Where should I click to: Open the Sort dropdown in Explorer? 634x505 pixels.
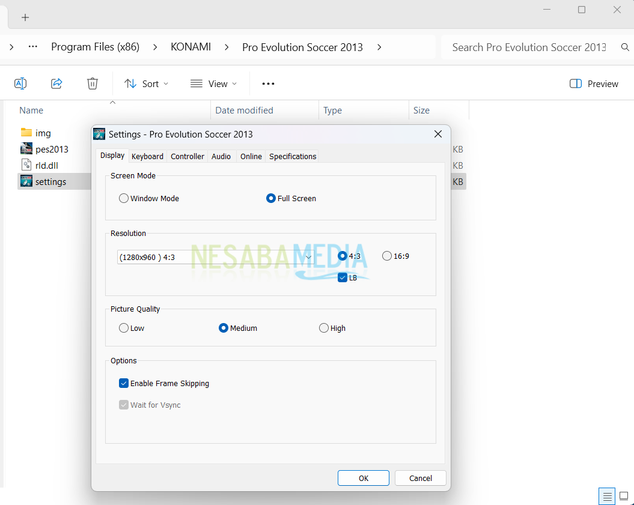click(x=146, y=83)
